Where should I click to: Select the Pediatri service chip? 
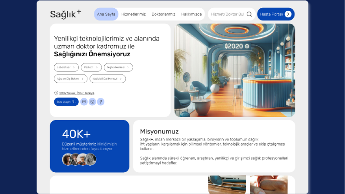tap(91, 67)
